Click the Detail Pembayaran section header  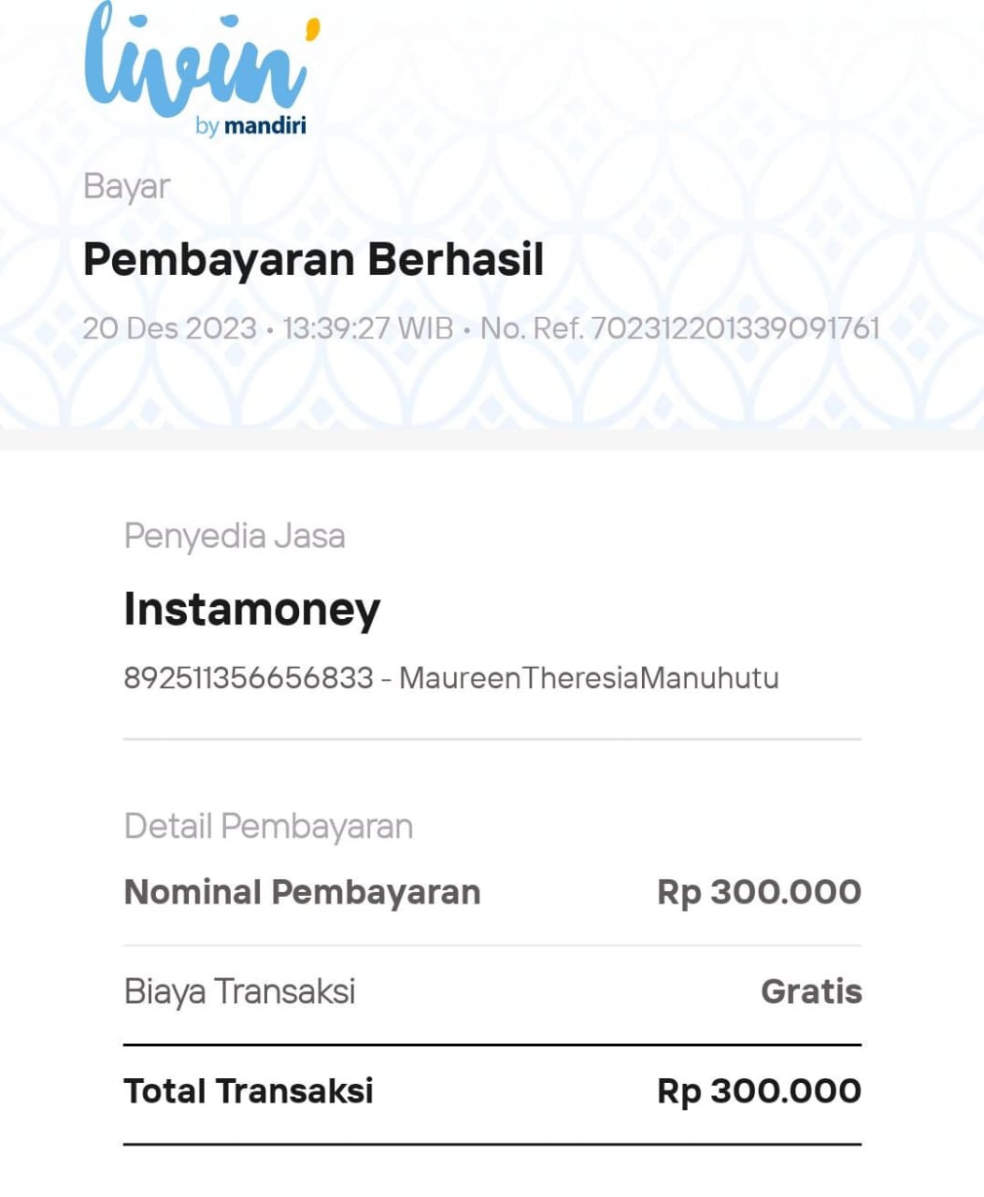tap(268, 827)
